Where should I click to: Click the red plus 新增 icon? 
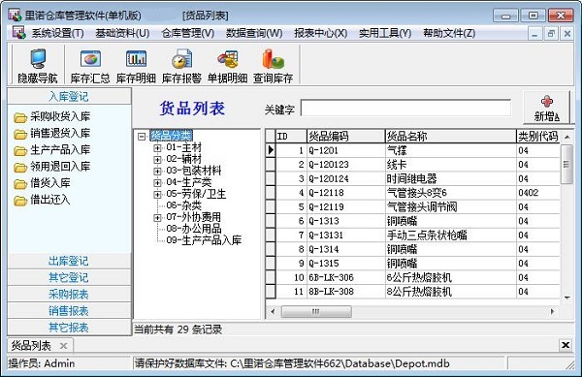pos(547,101)
